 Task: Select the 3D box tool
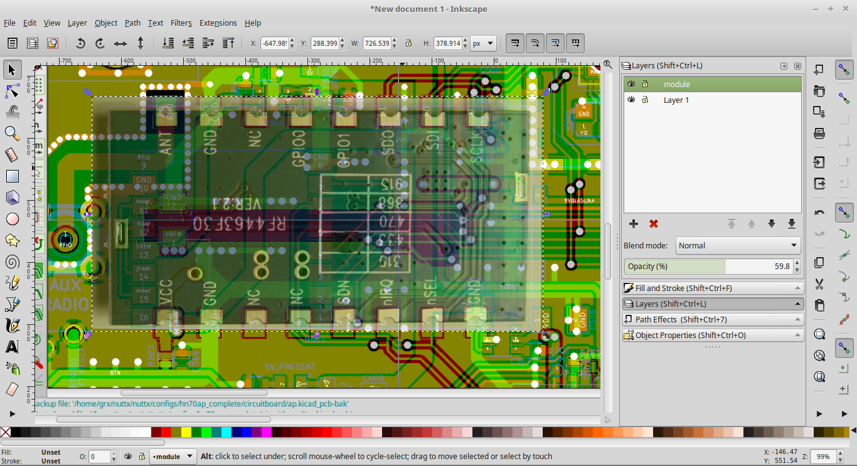[x=12, y=198]
